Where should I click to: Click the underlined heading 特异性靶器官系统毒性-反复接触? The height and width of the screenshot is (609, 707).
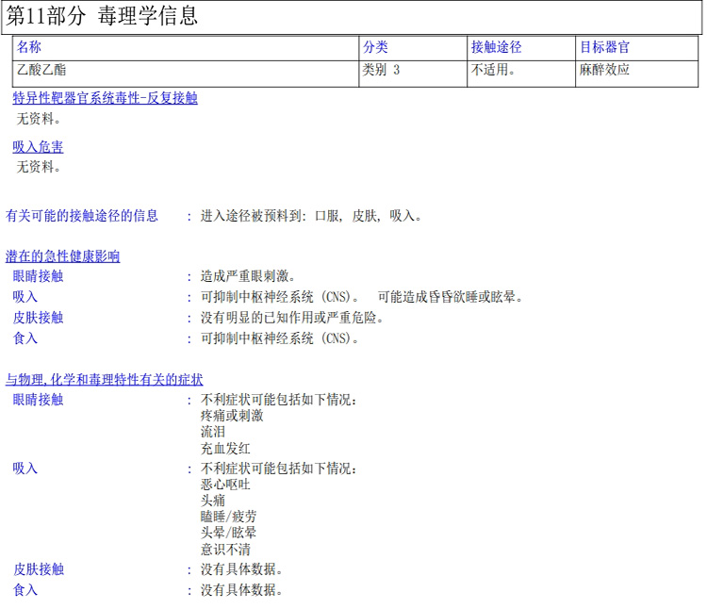pos(105,98)
